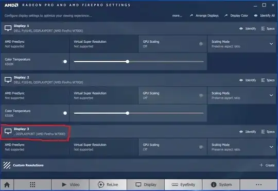Create a custom resolution
This screenshot has width=278, height=191.
(x=267, y=165)
